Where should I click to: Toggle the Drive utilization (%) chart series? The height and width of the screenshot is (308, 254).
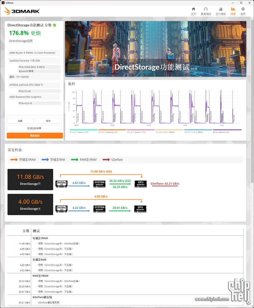(227, 131)
